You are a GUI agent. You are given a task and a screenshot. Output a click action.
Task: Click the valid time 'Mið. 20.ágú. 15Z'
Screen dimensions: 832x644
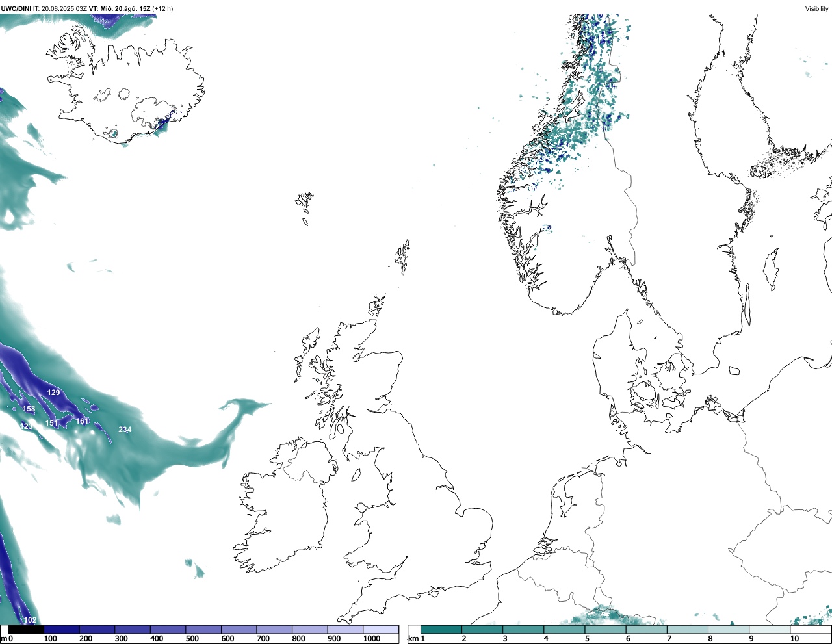[125, 8]
